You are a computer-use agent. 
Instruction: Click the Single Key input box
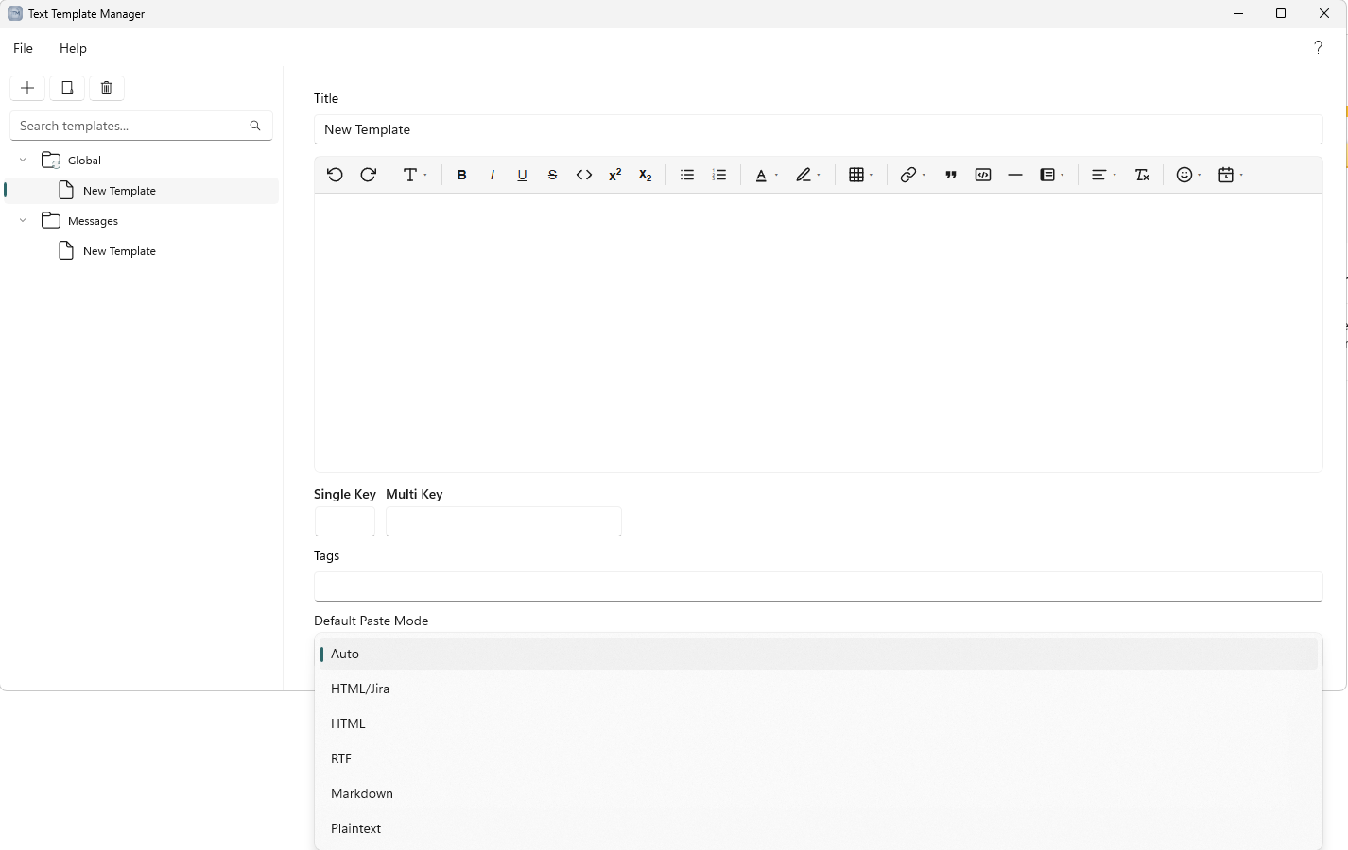[x=345, y=521]
